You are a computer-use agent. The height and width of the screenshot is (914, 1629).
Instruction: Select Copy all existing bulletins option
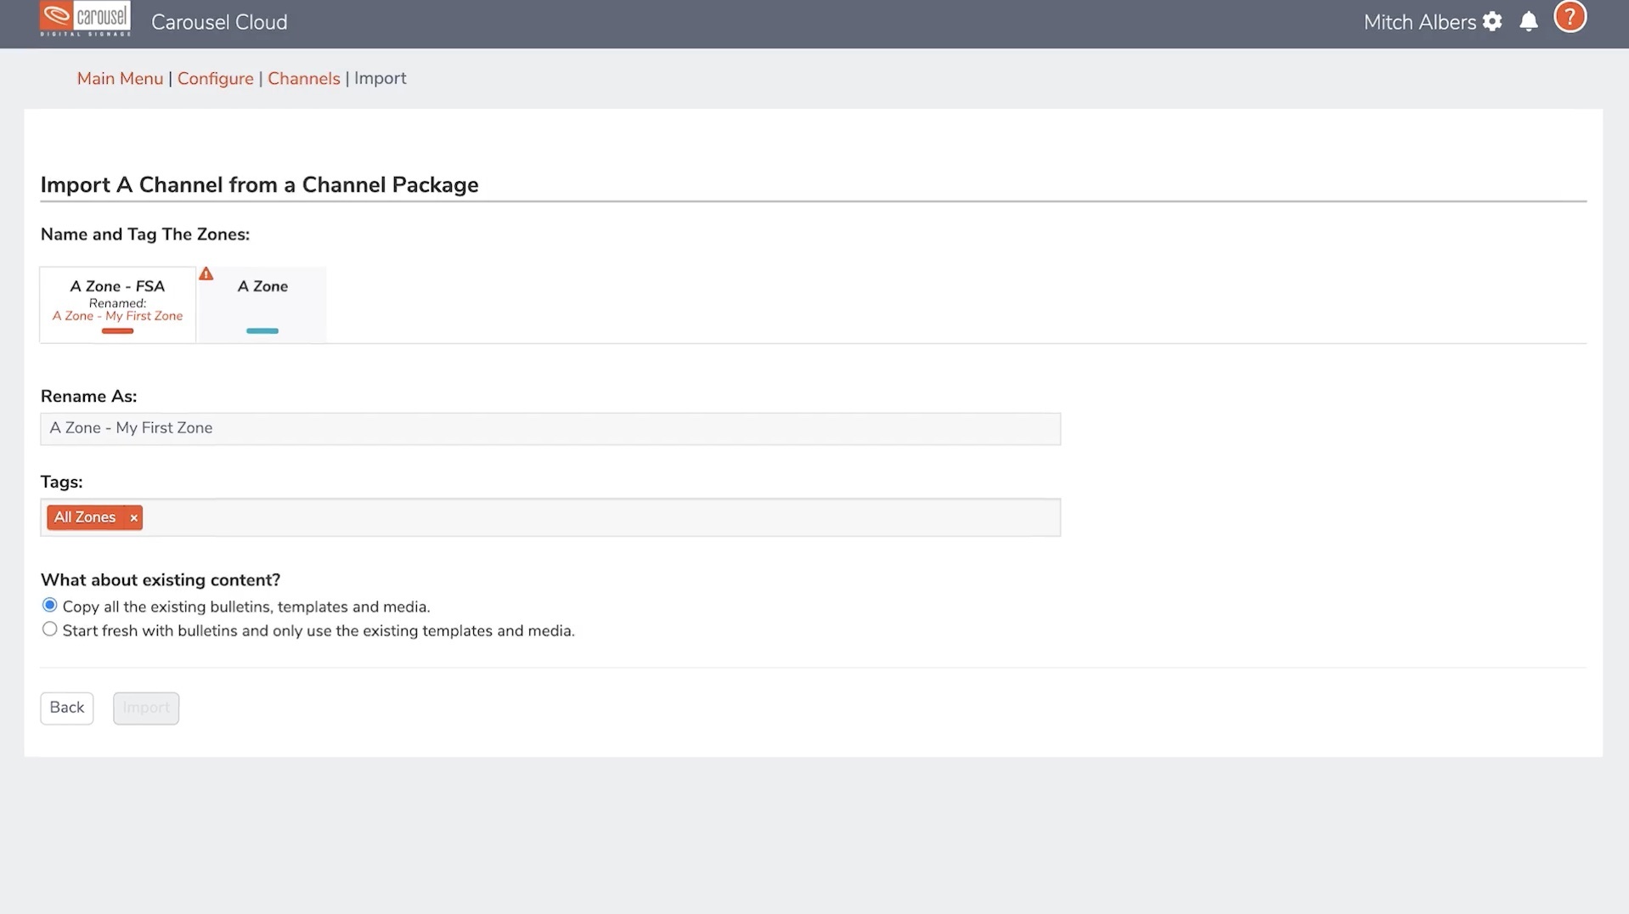click(x=50, y=606)
